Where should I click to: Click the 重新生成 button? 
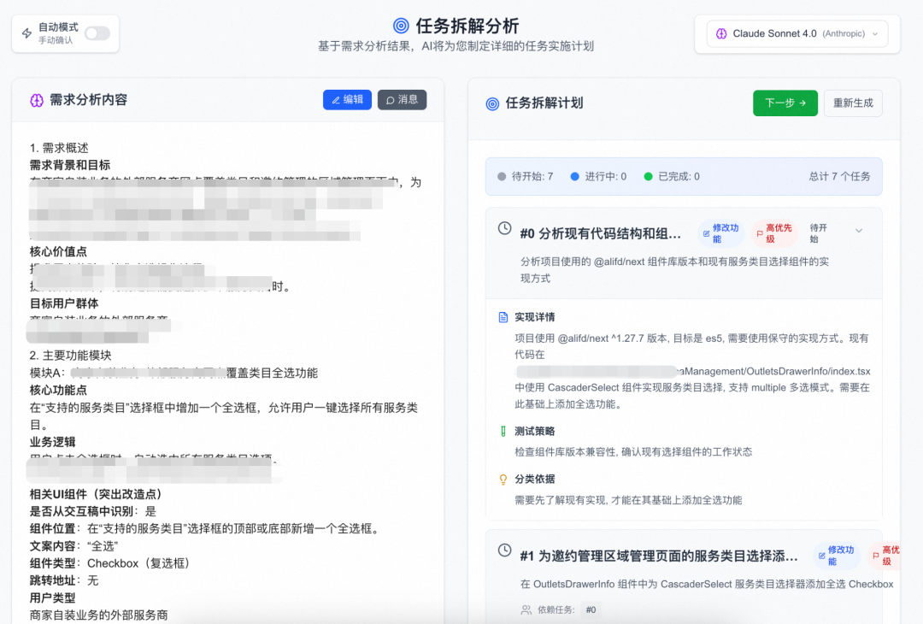tap(853, 103)
